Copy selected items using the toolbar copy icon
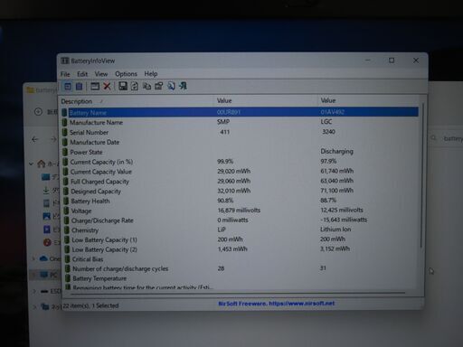This screenshot has width=463, height=347. pyautogui.click(x=146, y=86)
